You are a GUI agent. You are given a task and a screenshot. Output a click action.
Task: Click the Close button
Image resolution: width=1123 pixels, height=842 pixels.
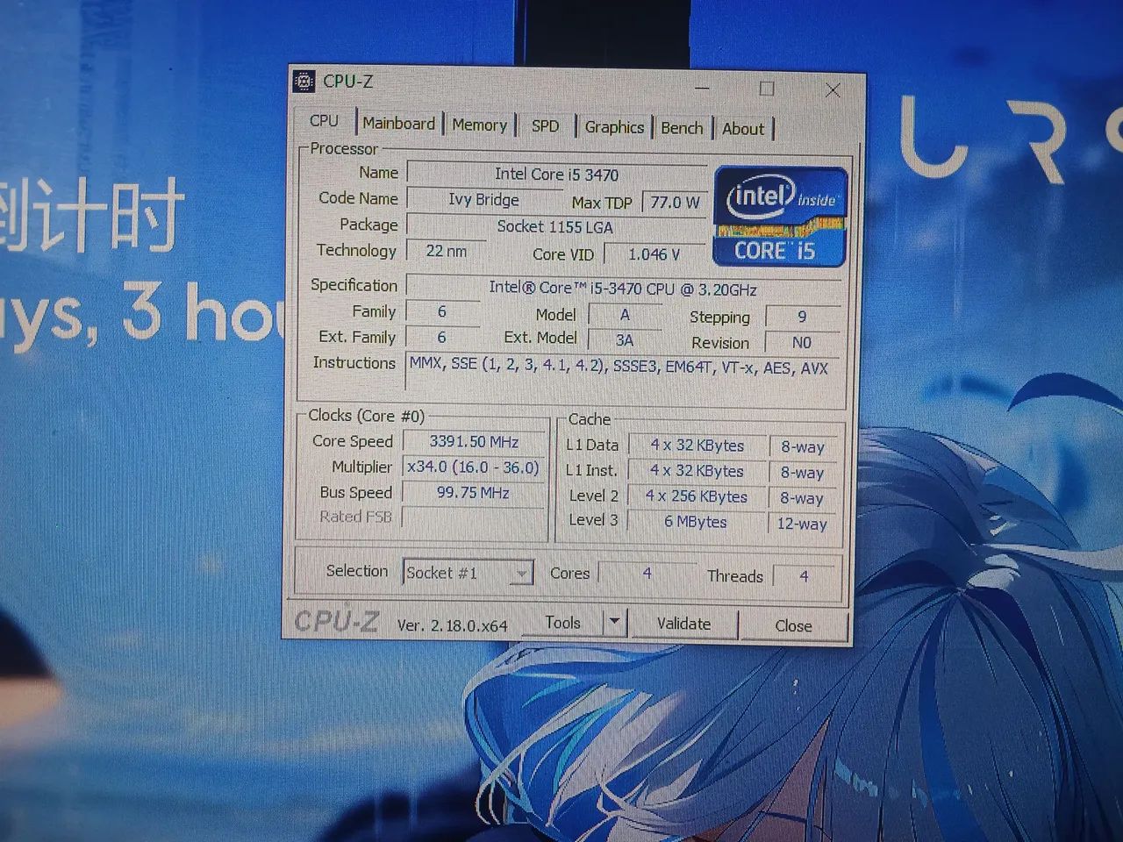click(x=793, y=625)
